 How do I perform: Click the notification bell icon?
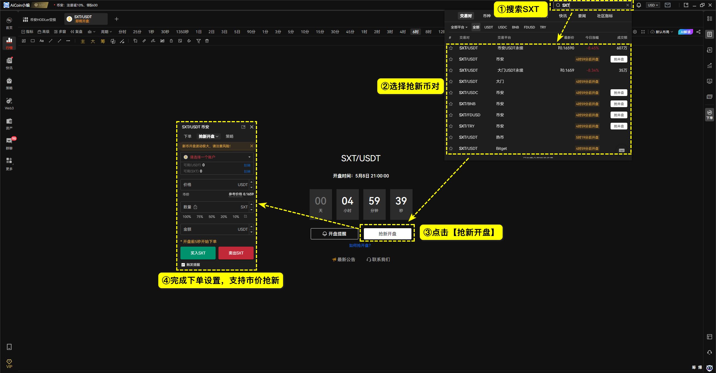point(639,5)
